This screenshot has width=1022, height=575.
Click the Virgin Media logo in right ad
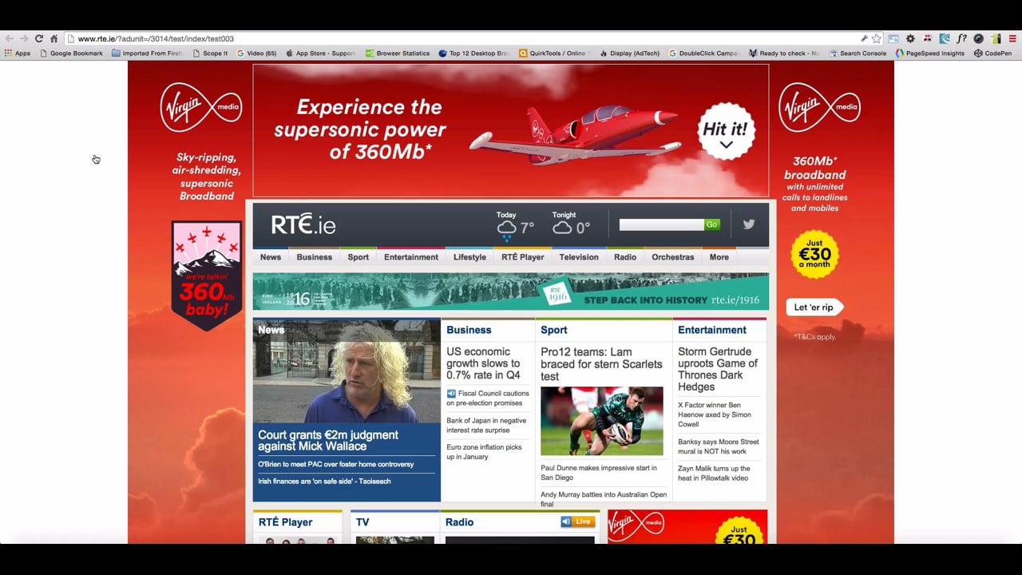(x=820, y=107)
